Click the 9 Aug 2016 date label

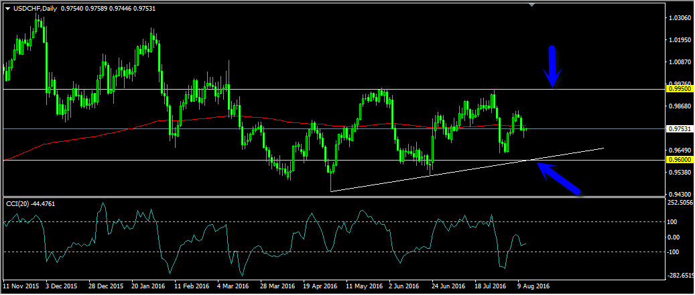[533, 286]
